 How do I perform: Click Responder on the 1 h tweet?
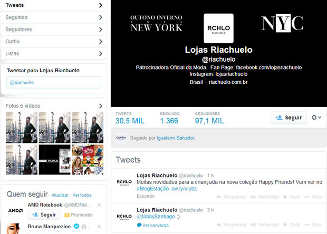point(232,197)
